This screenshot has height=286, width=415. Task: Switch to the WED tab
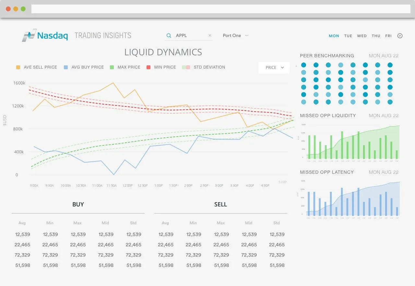362,36
